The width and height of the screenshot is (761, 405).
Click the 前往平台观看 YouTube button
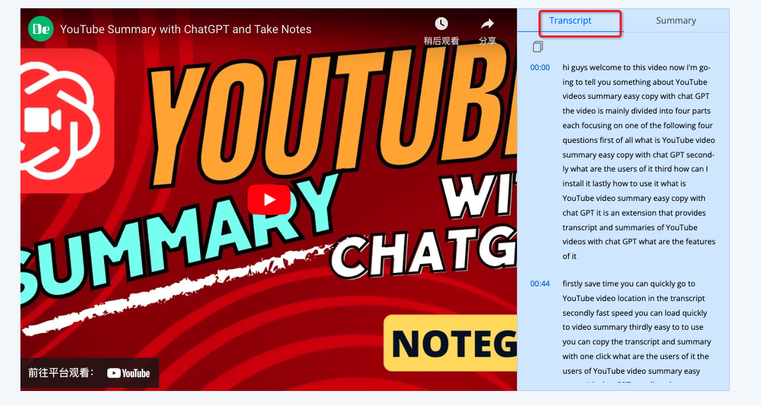[89, 373]
